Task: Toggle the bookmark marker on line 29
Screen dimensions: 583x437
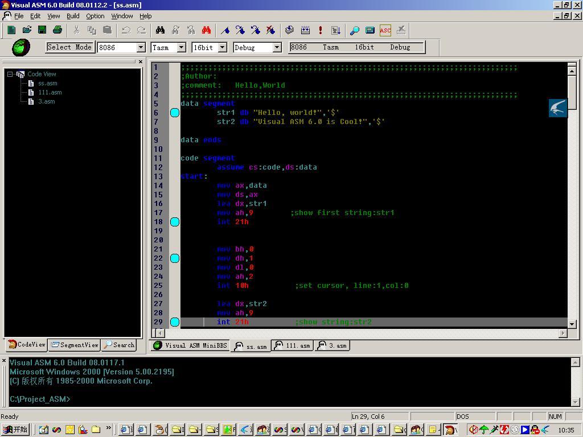Action: pyautogui.click(x=174, y=322)
